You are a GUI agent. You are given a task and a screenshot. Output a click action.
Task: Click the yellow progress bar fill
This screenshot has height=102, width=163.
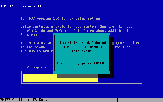tap(60, 78)
